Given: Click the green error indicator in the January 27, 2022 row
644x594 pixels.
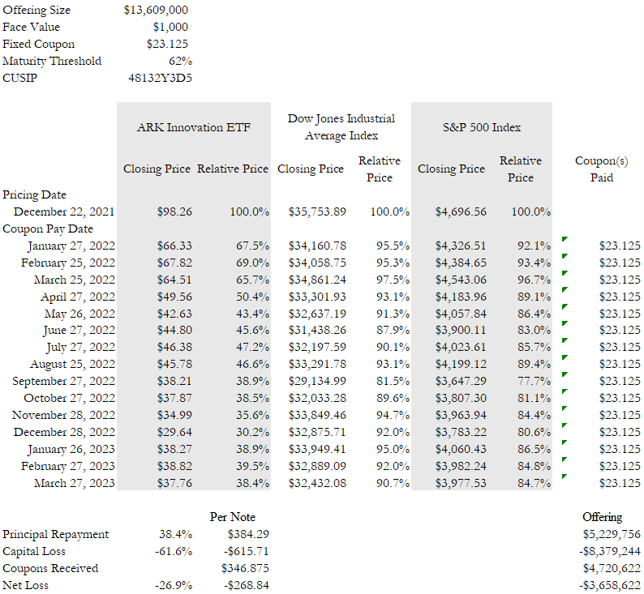Looking at the screenshot, I should (x=565, y=239).
